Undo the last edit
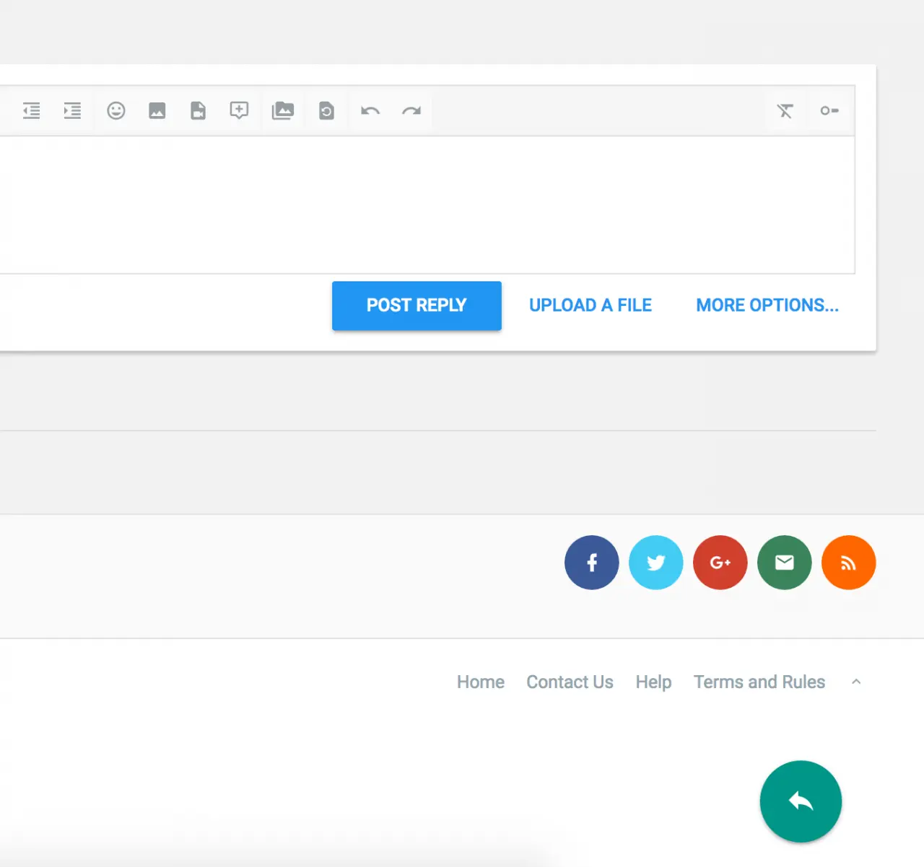The image size is (924, 867). (x=370, y=110)
